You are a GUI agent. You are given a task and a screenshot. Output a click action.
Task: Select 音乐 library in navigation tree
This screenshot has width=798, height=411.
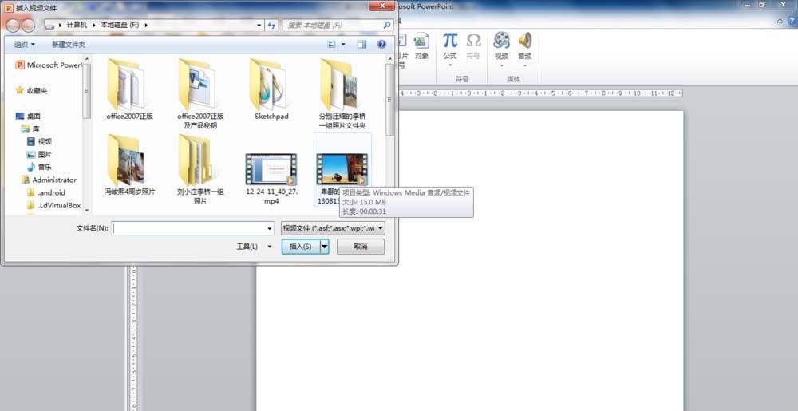tap(40, 167)
